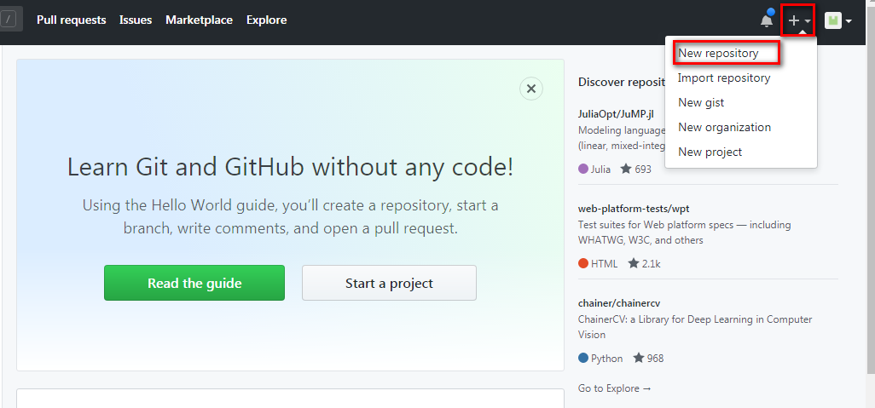875x408 pixels.
Task: Open the user avatar profile menu
Action: (838, 21)
